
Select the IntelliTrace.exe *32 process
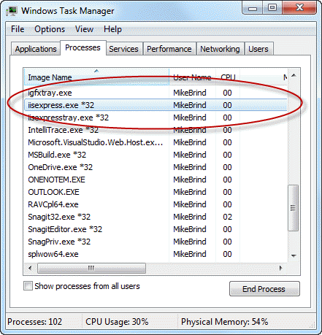(156, 130)
